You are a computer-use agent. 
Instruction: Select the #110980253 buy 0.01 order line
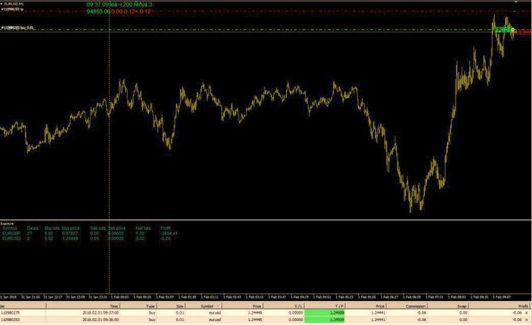pyautogui.click(x=17, y=27)
